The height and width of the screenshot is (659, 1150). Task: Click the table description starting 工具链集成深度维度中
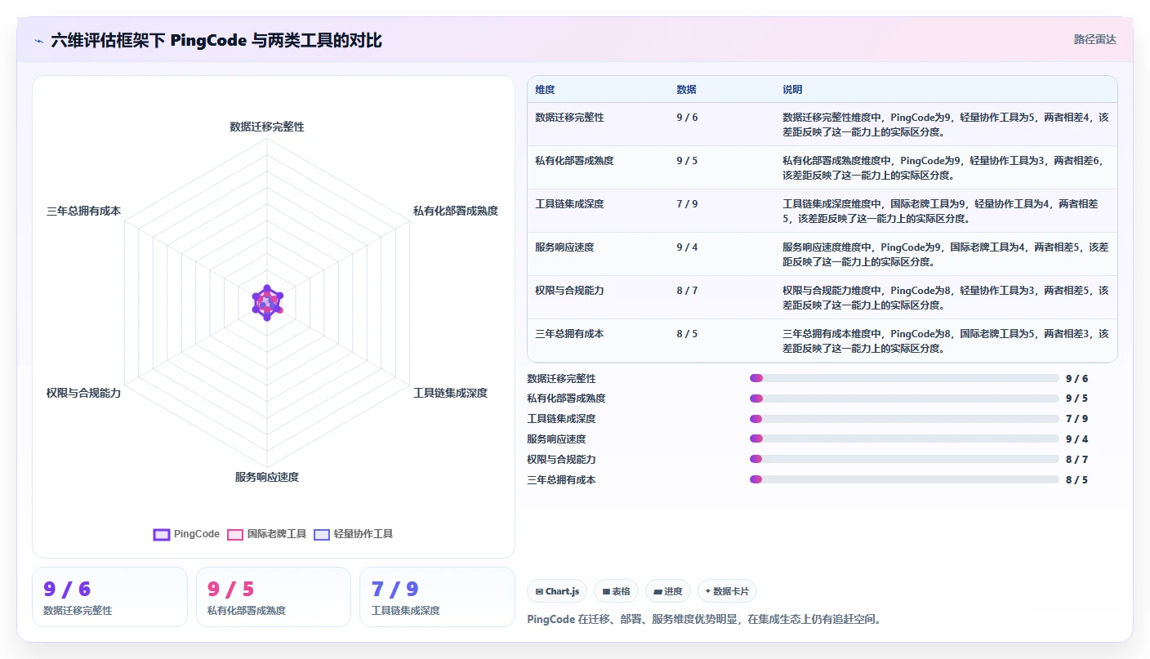tap(940, 212)
